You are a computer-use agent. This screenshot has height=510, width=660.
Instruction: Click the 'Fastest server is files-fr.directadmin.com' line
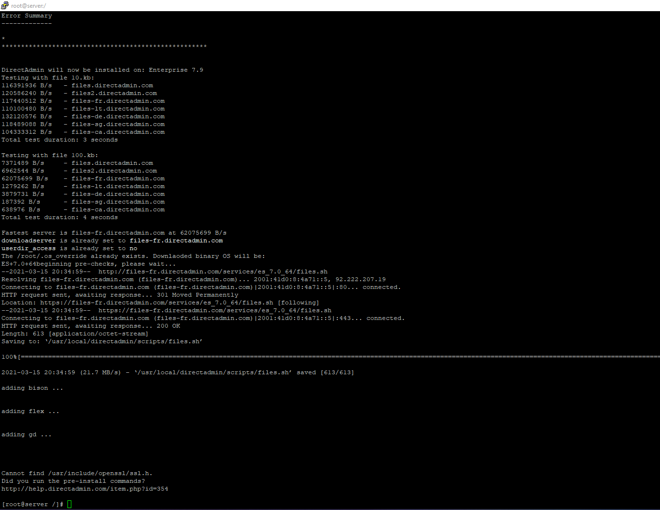tap(114, 233)
